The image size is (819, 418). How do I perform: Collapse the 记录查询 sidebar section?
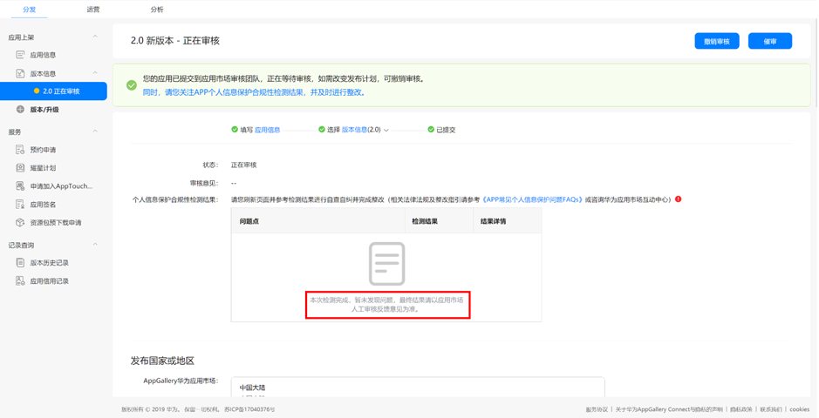(95, 245)
